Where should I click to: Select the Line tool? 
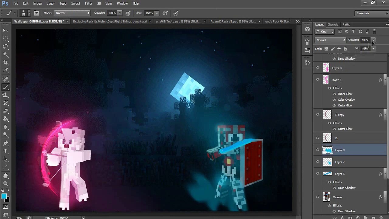tap(5, 167)
